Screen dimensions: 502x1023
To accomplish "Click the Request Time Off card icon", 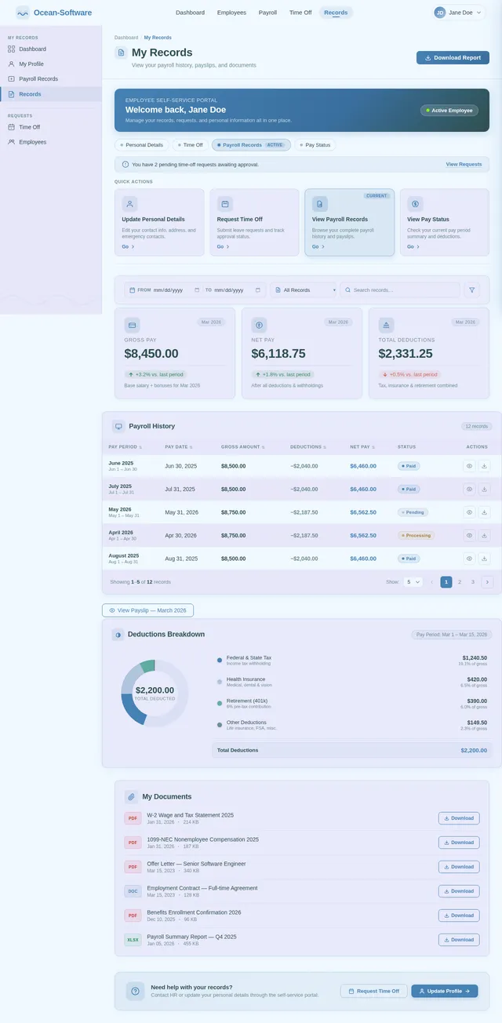I will pos(225,204).
